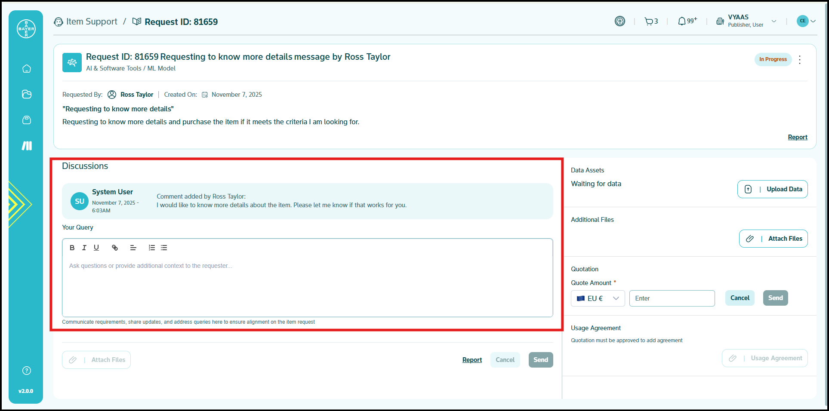View notifications bell with 99+ badge
This screenshot has width=829, height=411.
(x=682, y=21)
